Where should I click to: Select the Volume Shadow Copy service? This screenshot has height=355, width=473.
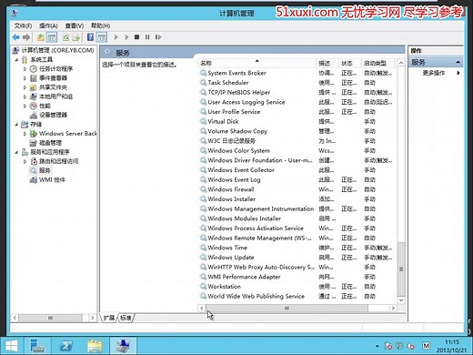click(237, 131)
